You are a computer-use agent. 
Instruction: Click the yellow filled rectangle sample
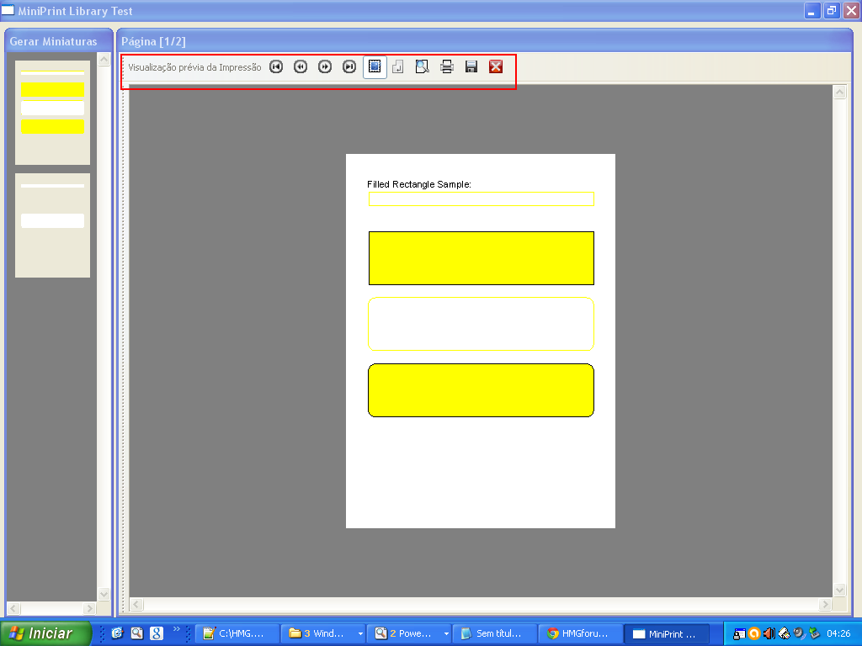pyautogui.click(x=481, y=257)
